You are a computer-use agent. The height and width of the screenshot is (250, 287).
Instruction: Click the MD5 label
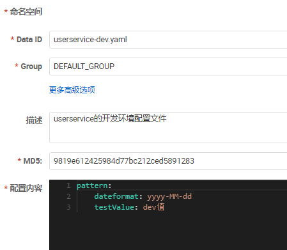(33, 161)
